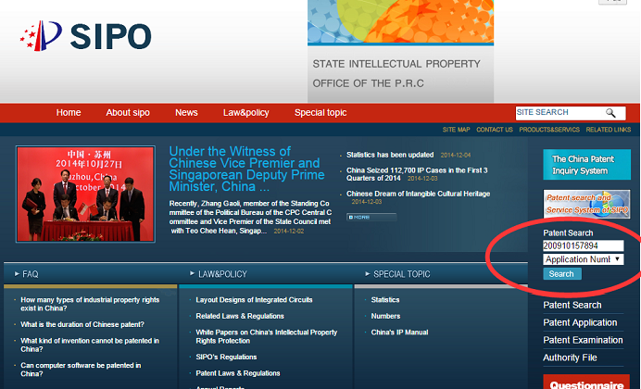This screenshot has width=641, height=389.
Task: Go to the News menu item
Action: [x=186, y=112]
